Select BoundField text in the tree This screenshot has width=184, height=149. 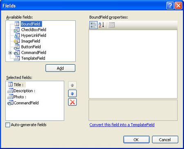(x=31, y=24)
